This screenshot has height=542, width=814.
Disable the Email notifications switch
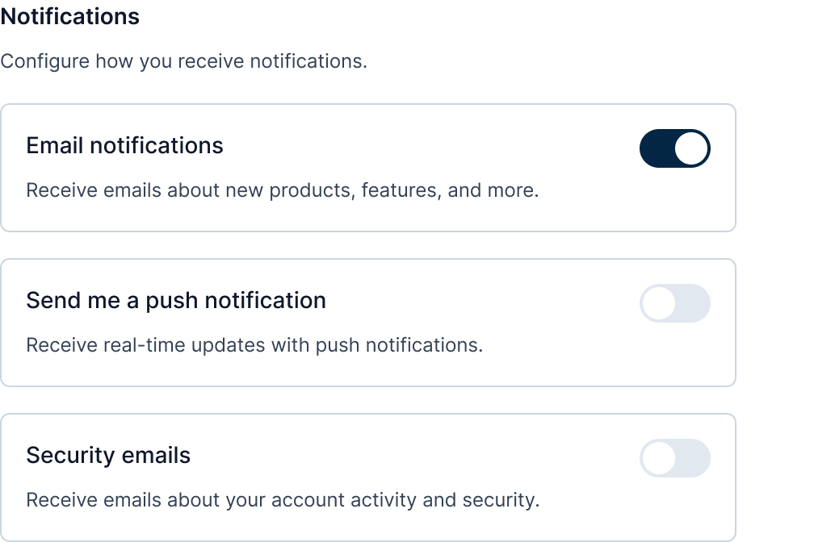click(x=674, y=148)
